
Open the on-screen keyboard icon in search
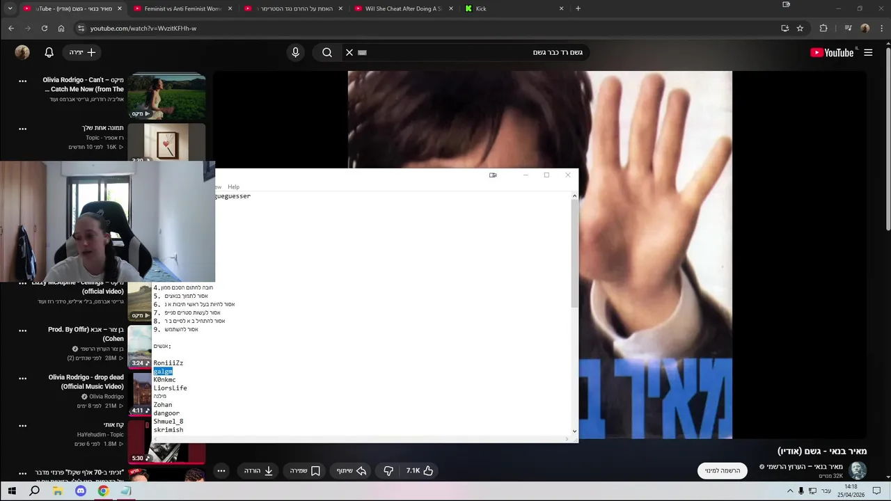point(362,52)
